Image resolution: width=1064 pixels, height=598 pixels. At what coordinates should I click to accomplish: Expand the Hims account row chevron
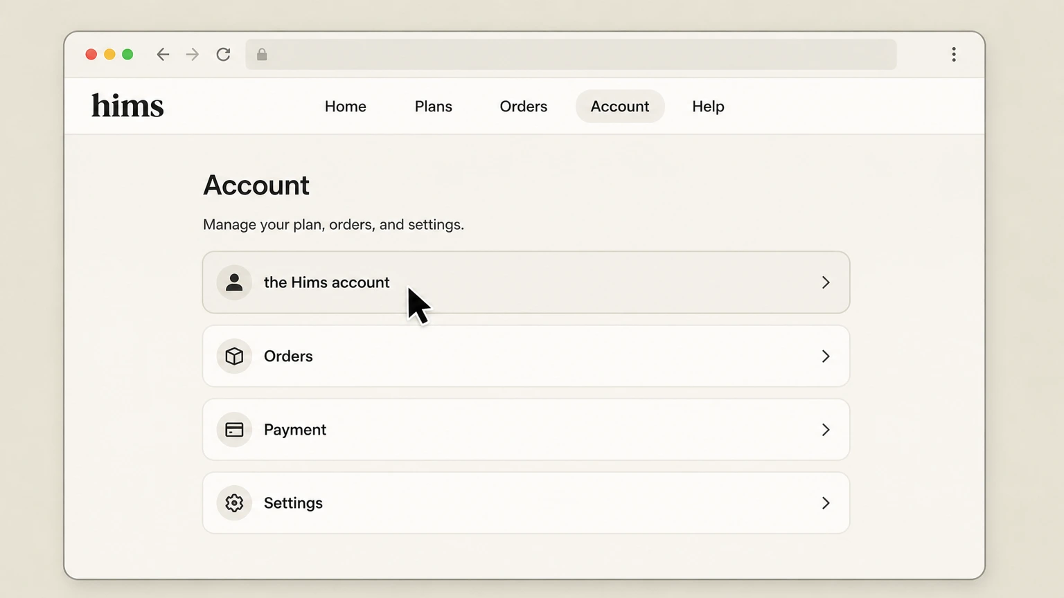click(x=826, y=282)
